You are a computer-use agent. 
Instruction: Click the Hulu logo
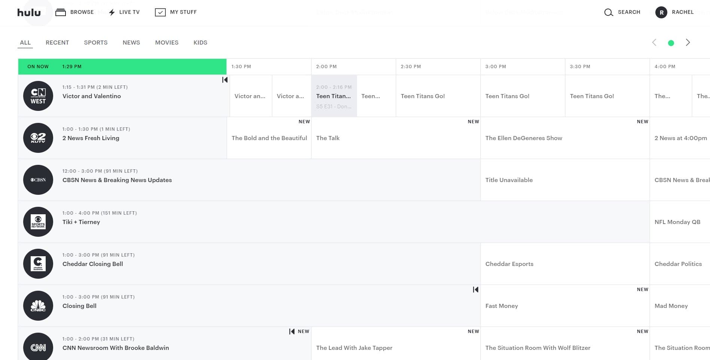point(29,12)
